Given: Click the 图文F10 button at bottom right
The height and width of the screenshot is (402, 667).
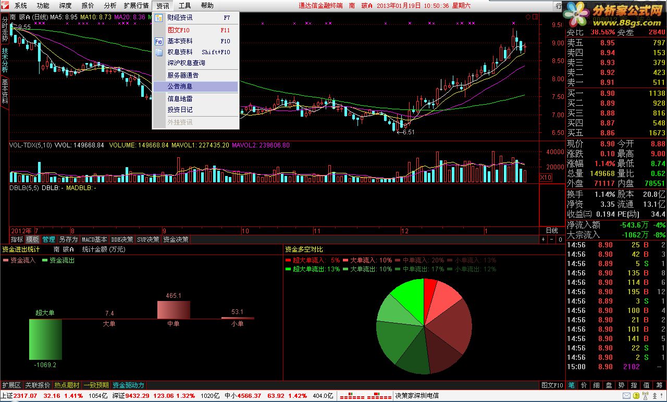Looking at the screenshot, I should tap(552, 385).
